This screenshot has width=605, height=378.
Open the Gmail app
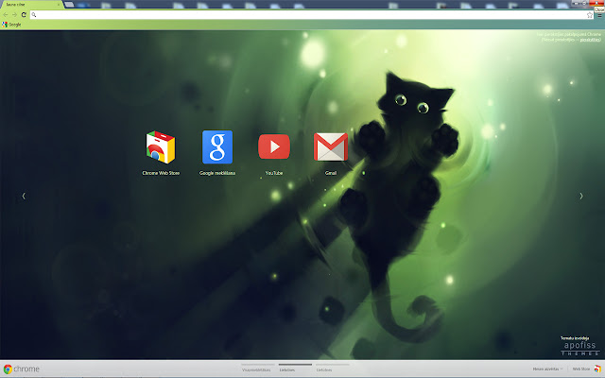coord(331,147)
